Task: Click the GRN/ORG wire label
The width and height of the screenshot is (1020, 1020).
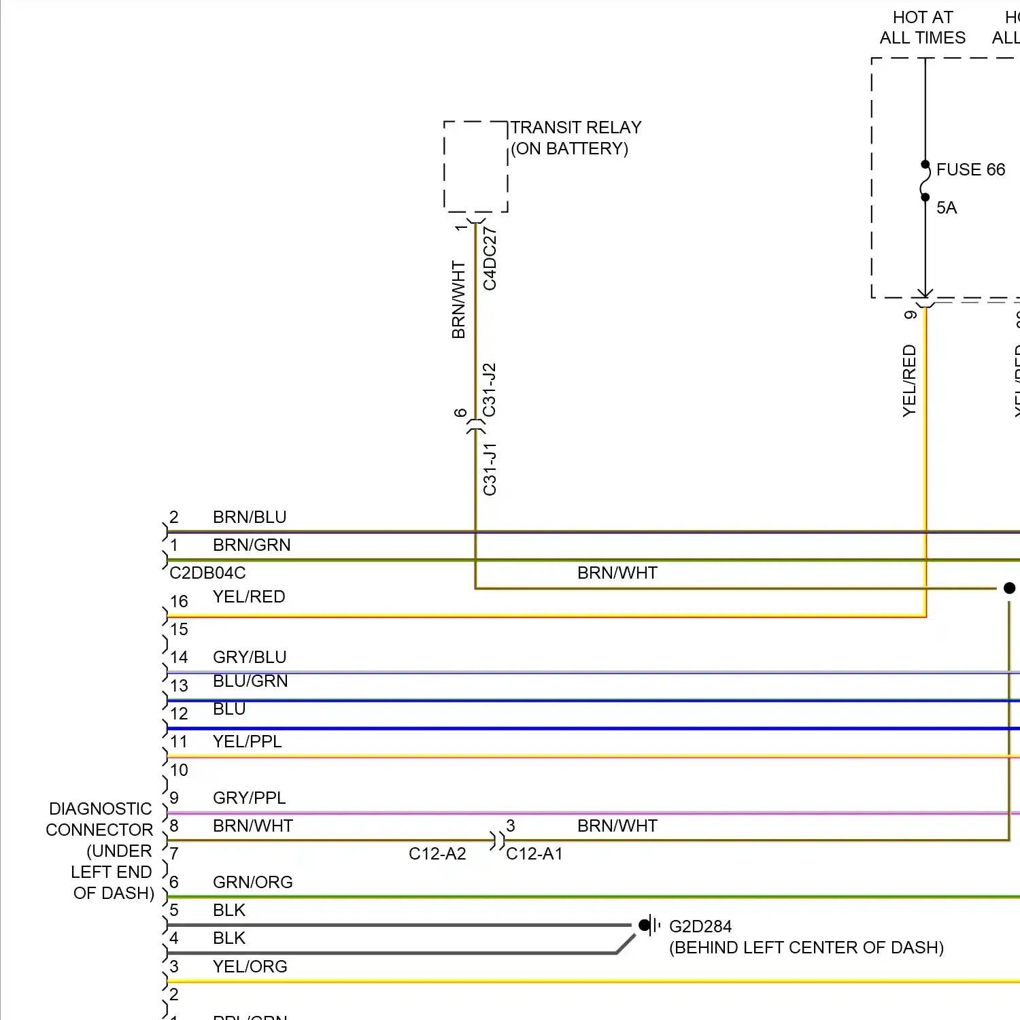Action: click(x=253, y=883)
